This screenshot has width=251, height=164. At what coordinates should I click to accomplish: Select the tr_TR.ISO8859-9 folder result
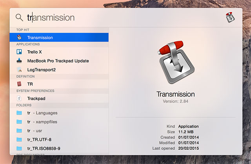59,148
